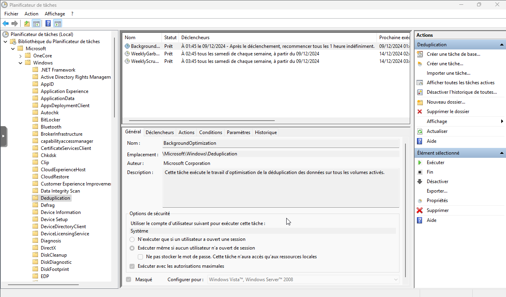This screenshot has width=506, height=297.
Task: Switch to the Déclencheurs tab
Action: tap(160, 132)
